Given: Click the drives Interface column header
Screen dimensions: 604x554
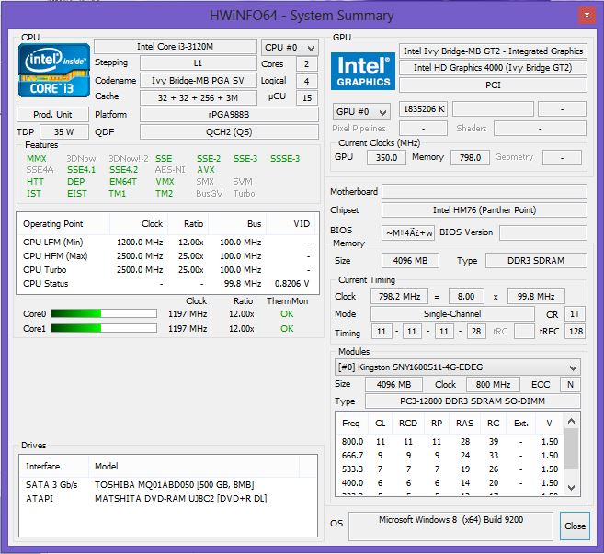Looking at the screenshot, I should 54,466.
